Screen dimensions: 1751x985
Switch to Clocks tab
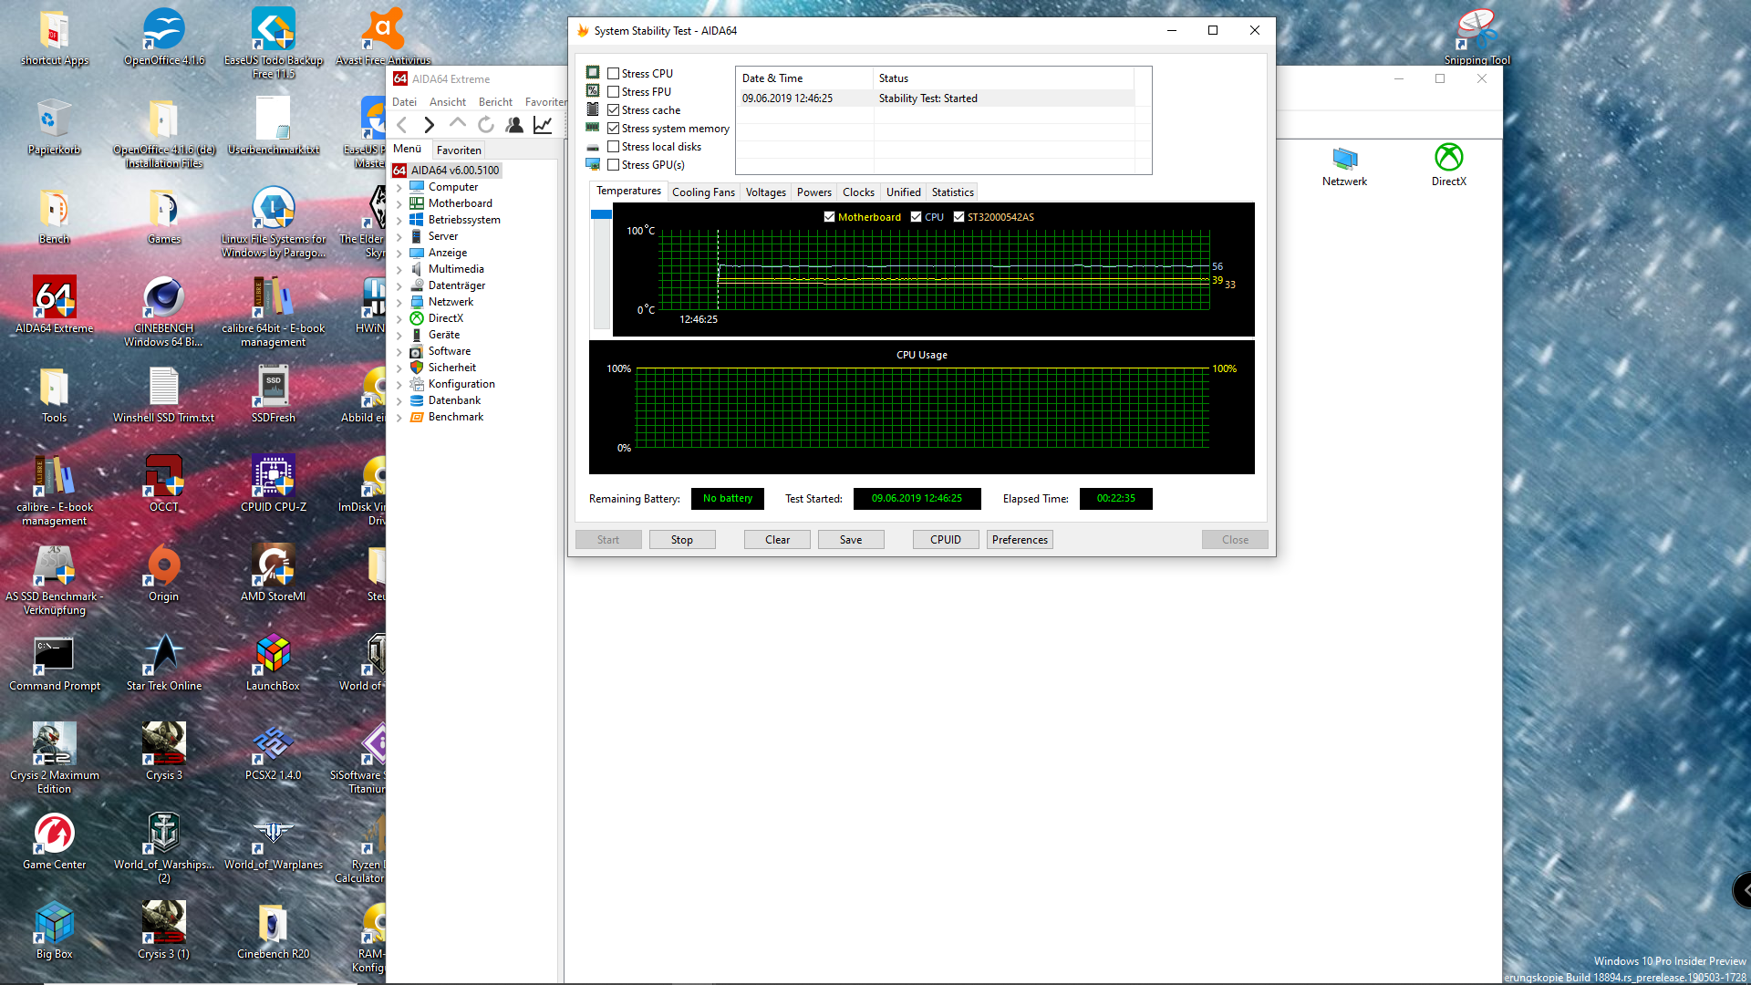tap(858, 192)
